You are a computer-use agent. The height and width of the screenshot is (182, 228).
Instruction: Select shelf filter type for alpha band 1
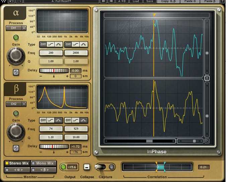(x=51, y=44)
